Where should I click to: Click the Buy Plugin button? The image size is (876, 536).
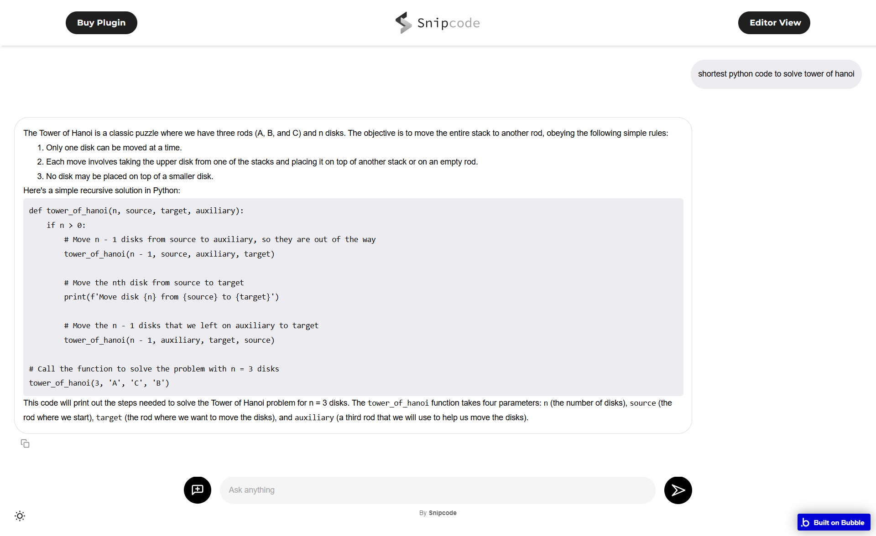pos(101,23)
